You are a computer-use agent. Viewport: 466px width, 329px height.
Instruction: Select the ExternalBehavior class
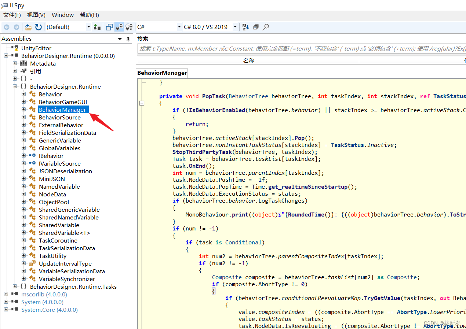tap(61, 125)
